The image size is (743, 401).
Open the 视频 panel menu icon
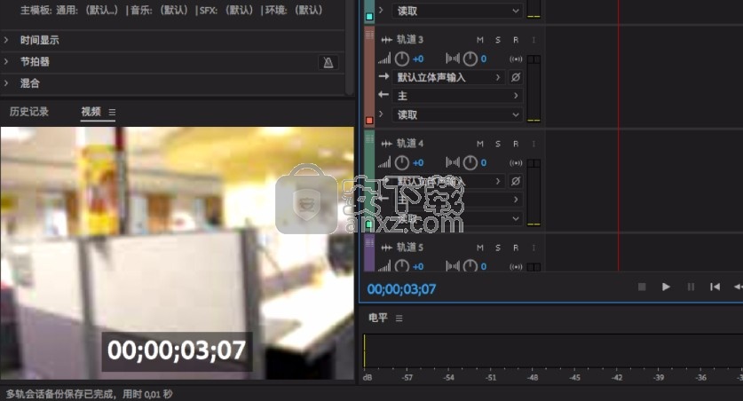pyautogui.click(x=112, y=112)
